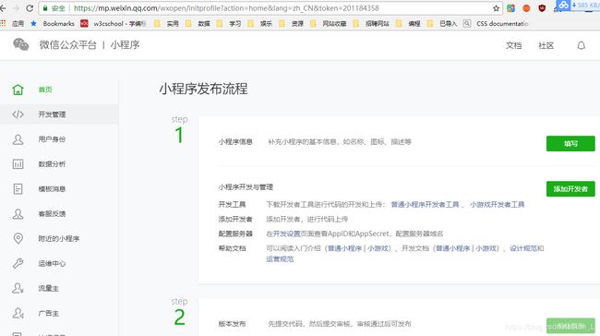Click the wrench icon for 运维中心
Screen dimensions: 600x336
coord(18,263)
